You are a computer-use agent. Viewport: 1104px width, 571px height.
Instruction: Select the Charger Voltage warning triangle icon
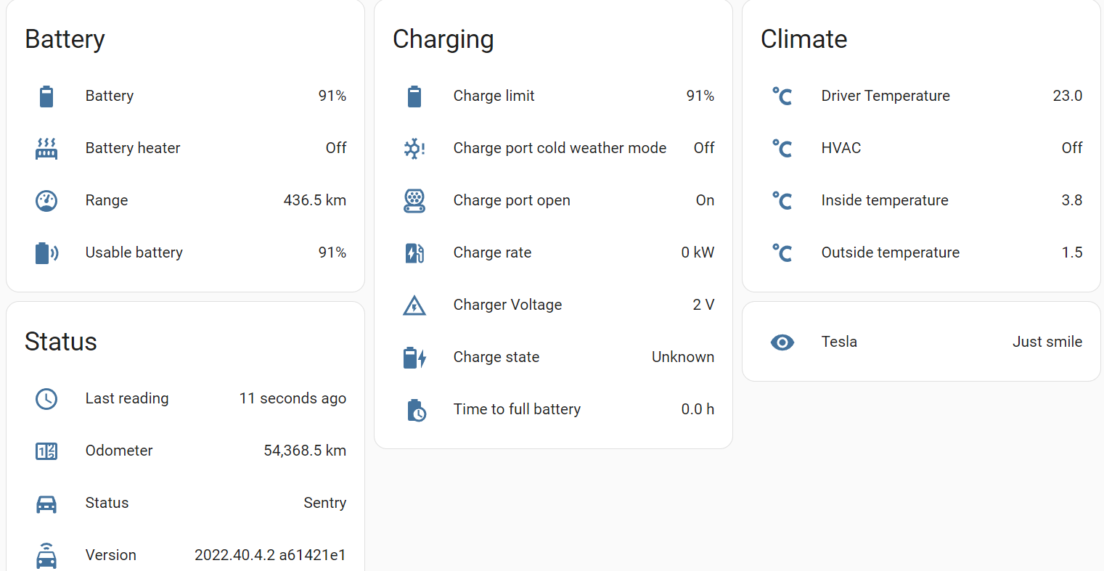click(x=414, y=305)
